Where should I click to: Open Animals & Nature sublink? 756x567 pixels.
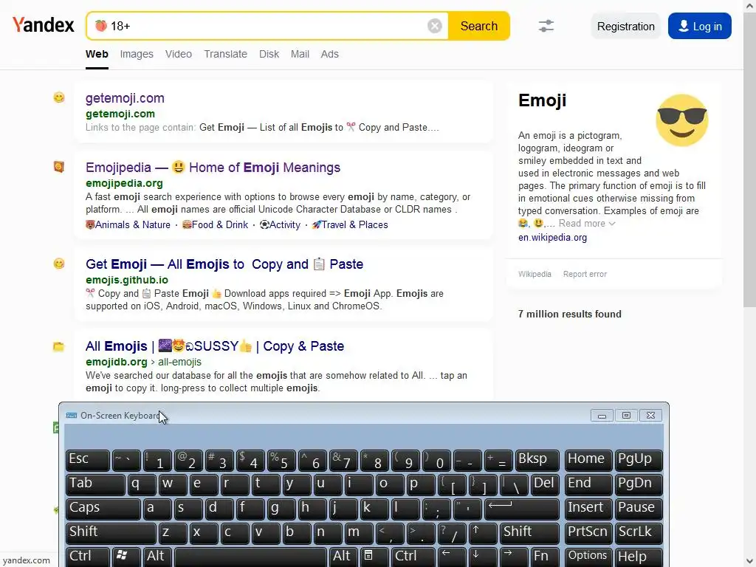click(x=128, y=224)
